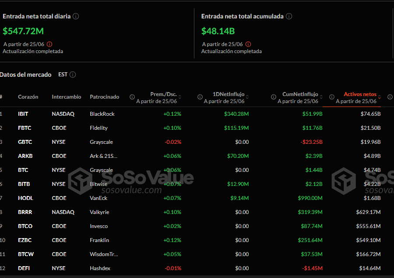
Task: Click info icon preceding the CumNetInflujo header
Action: click(274, 97)
